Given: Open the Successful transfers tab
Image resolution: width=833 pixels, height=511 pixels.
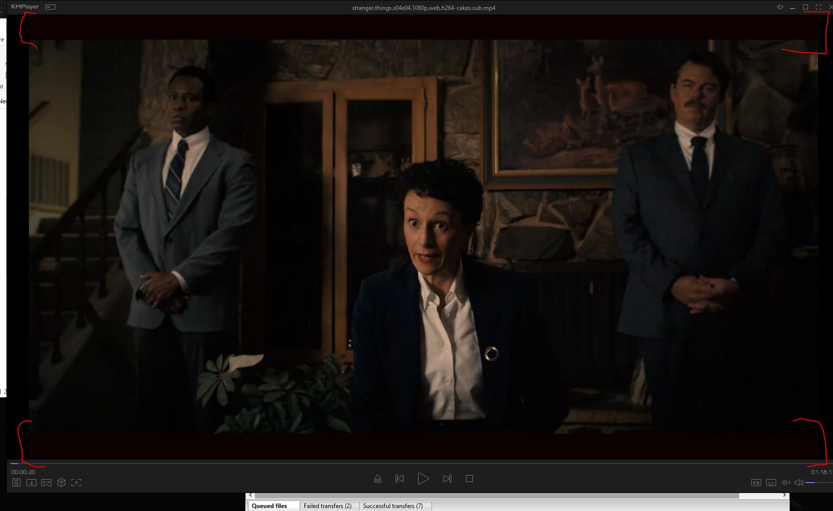Looking at the screenshot, I should point(393,506).
